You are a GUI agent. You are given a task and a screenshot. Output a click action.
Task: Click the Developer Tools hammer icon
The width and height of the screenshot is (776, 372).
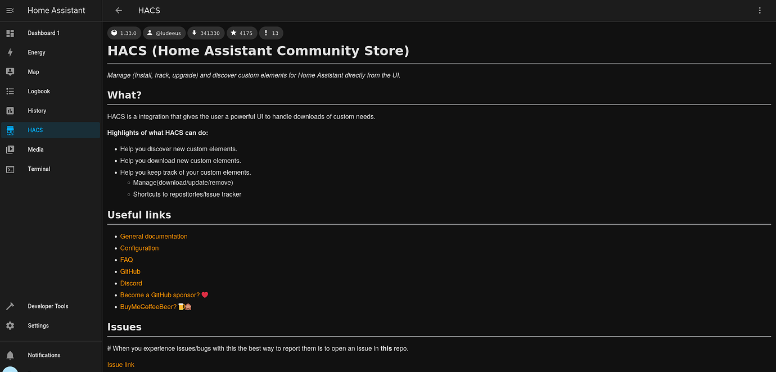point(10,306)
